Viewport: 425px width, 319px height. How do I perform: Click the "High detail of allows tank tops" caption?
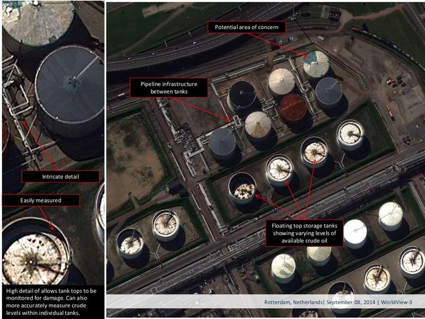point(52,302)
